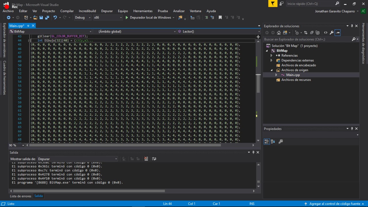Switch to the Lista de errores tab

[20, 196]
